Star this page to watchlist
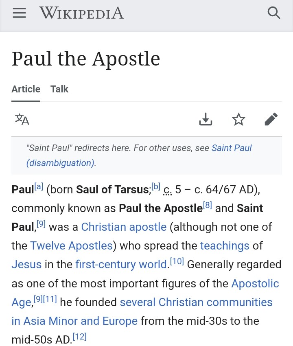This screenshot has width=293, height=346. click(238, 119)
